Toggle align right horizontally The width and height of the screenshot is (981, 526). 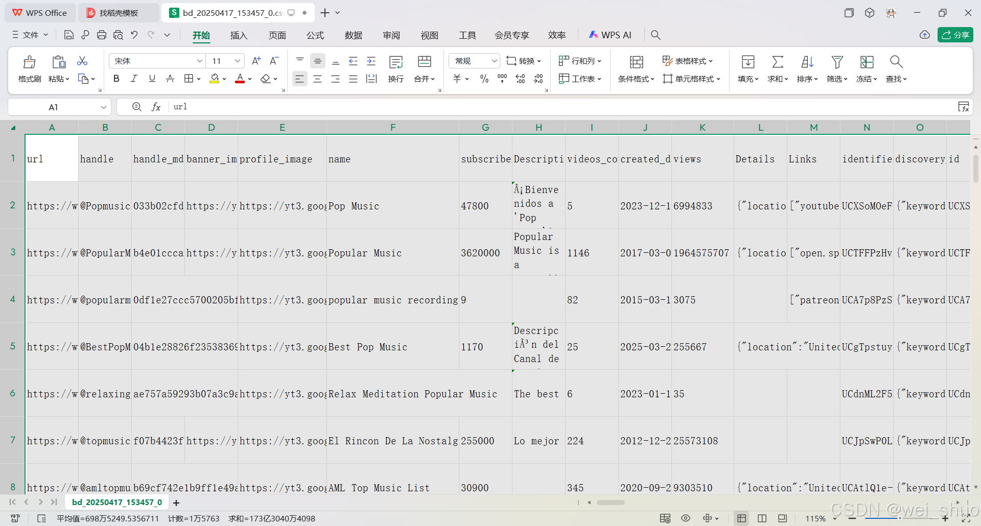(x=335, y=79)
